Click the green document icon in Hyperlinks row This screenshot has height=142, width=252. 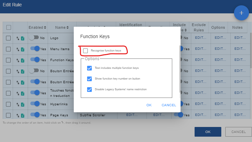[x=23, y=104]
